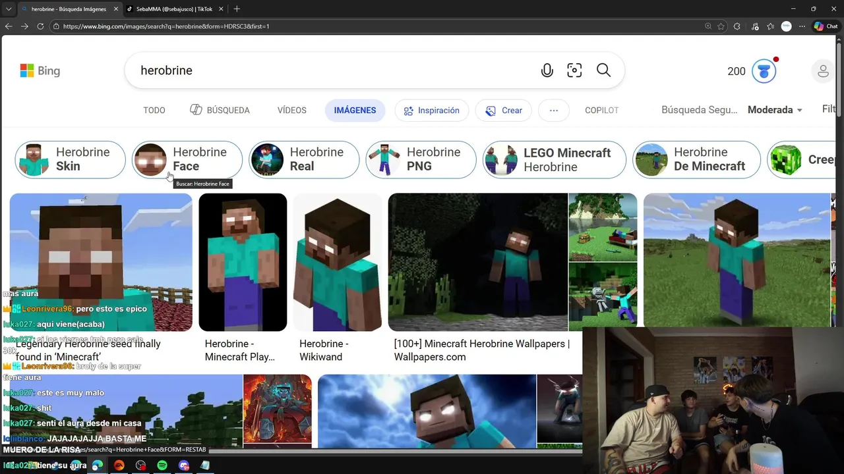
Task: Select the Herobrine PNG suggestion chip
Action: (421, 159)
